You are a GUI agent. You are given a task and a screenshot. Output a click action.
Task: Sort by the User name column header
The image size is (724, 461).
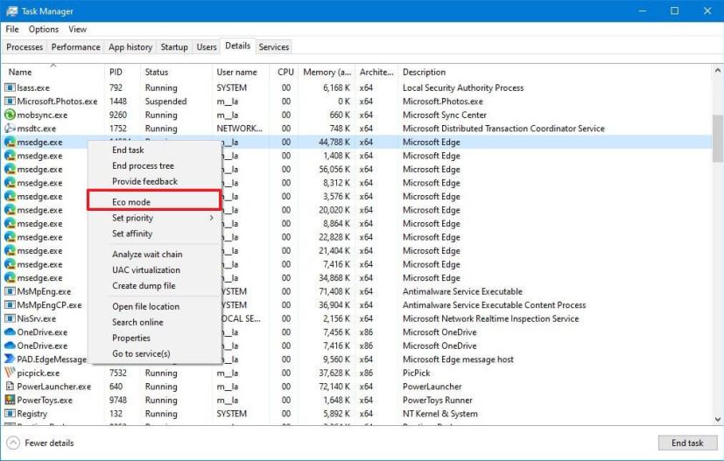241,72
